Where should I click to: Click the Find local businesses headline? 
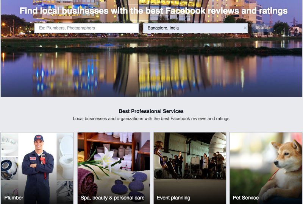[x=154, y=11]
